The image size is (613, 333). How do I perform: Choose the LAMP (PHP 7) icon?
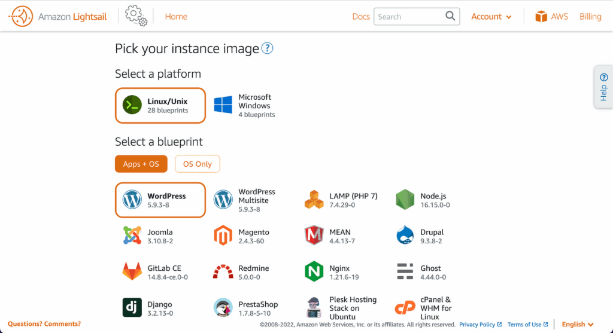point(314,200)
